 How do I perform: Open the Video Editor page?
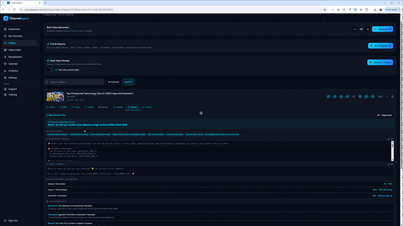[15, 50]
